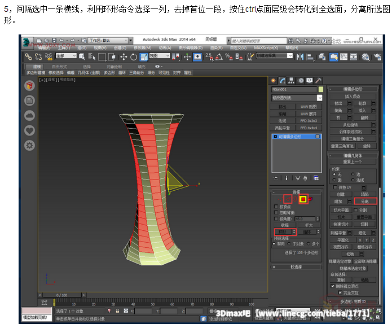392x324 pixels.
Task: Click the Align tool icon
Action: (x=310, y=57)
